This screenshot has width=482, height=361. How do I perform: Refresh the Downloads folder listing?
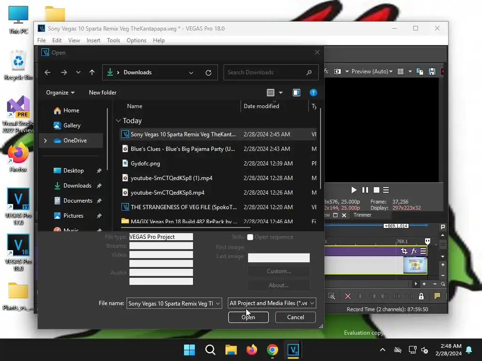click(x=209, y=73)
